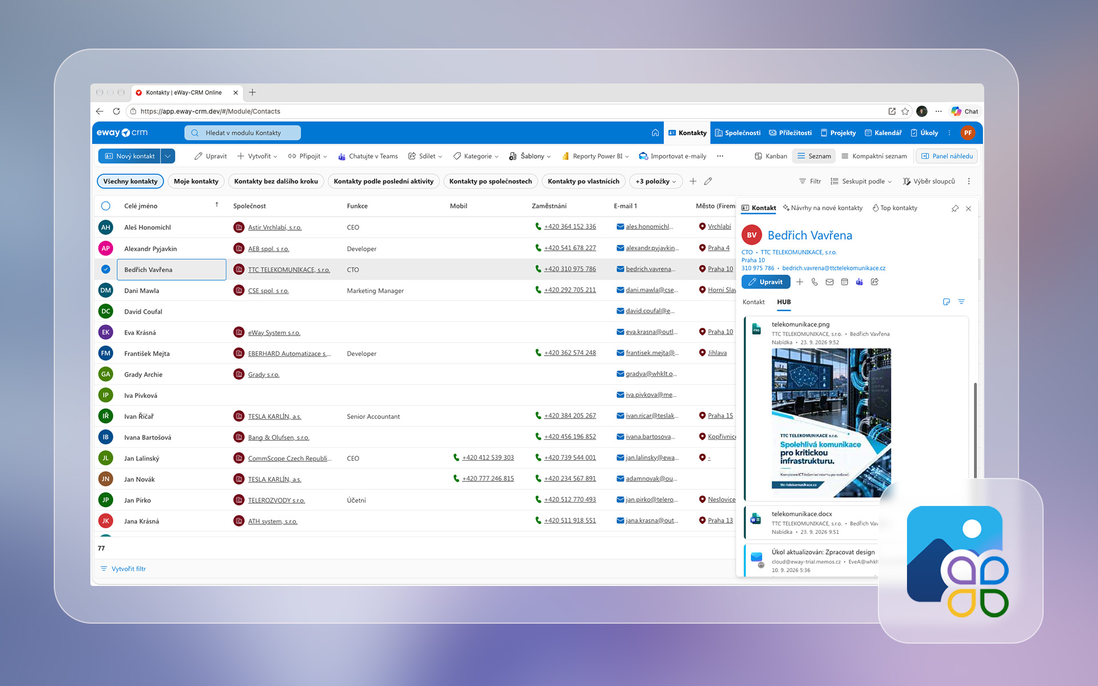Select the Moje kontakty view

[196, 181]
